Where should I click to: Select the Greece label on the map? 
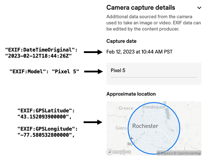[126, 108]
